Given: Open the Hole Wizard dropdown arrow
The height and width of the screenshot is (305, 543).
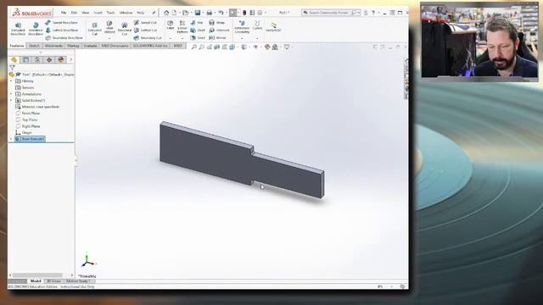Looking at the screenshot, I should [109, 38].
